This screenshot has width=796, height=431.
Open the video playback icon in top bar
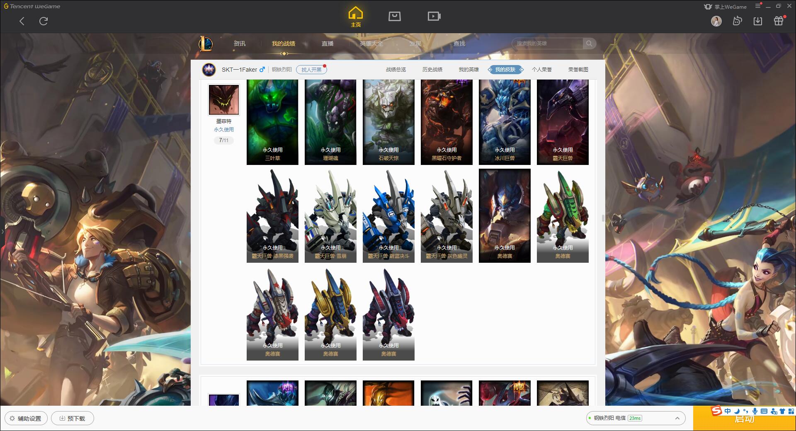434,16
